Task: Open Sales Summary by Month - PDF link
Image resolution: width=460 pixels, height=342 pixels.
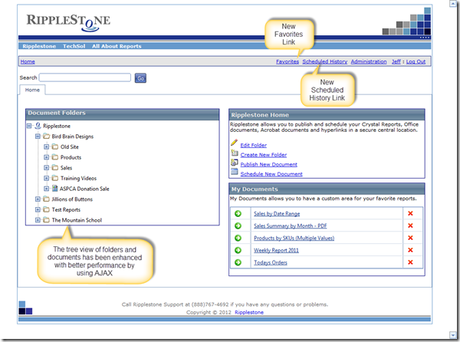Action: pos(290,226)
